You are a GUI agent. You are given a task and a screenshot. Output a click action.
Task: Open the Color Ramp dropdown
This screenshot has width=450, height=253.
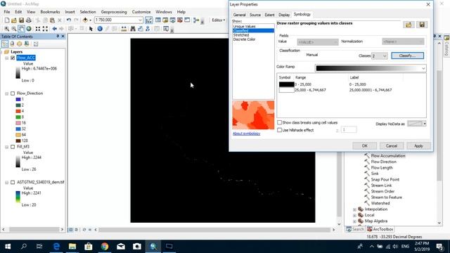click(x=423, y=68)
